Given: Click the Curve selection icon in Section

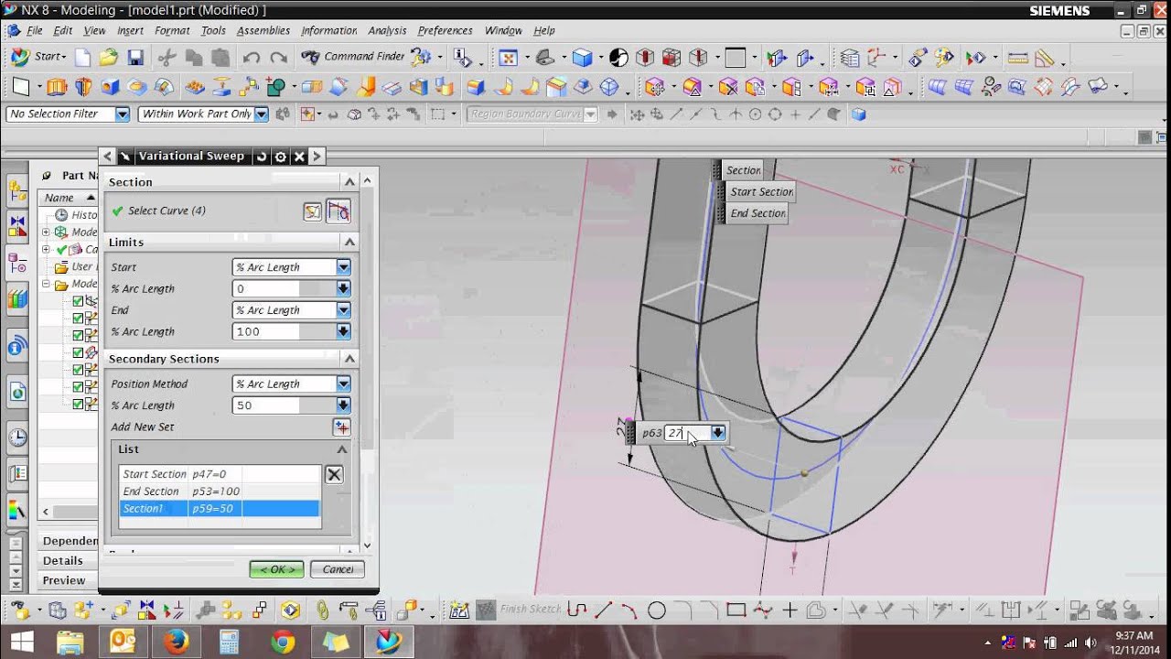Looking at the screenshot, I should [338, 211].
